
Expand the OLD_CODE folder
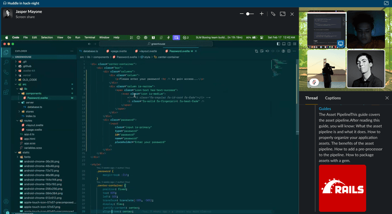(29, 79)
